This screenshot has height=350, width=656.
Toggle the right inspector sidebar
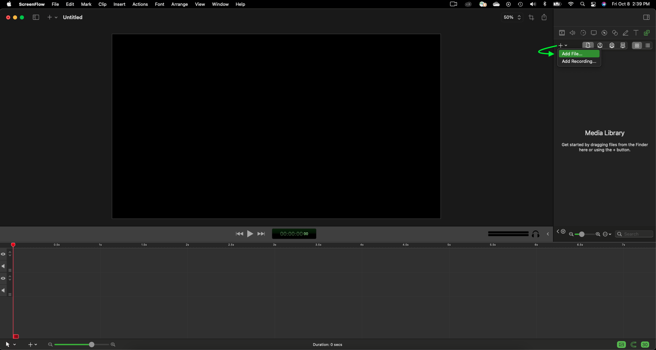pos(646,17)
